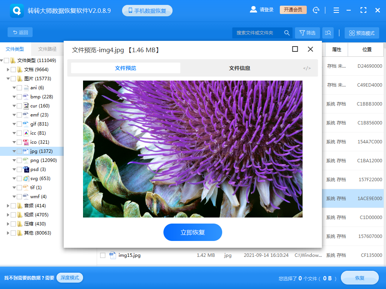Click the code view icon in preview
The height and width of the screenshot is (289, 386).
pyautogui.click(x=307, y=68)
